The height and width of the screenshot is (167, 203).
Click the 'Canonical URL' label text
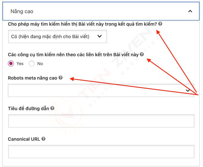(x=24, y=139)
